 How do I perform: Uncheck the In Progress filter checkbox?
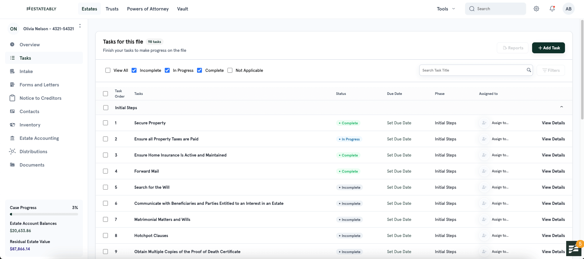pyautogui.click(x=167, y=71)
